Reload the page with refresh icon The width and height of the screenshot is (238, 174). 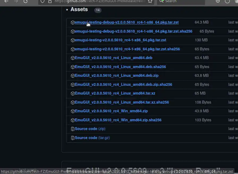coord(25,1)
